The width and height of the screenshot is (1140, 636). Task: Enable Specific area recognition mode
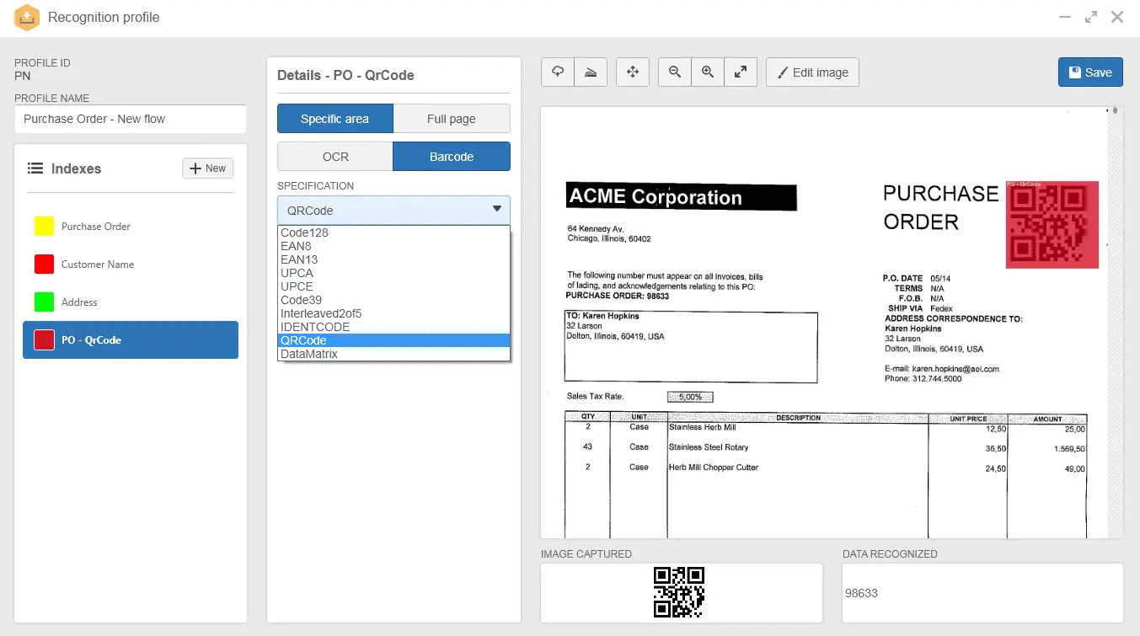(335, 118)
